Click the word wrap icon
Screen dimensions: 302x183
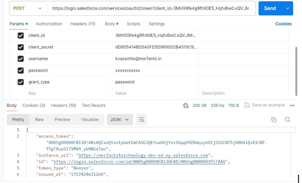click(141, 120)
